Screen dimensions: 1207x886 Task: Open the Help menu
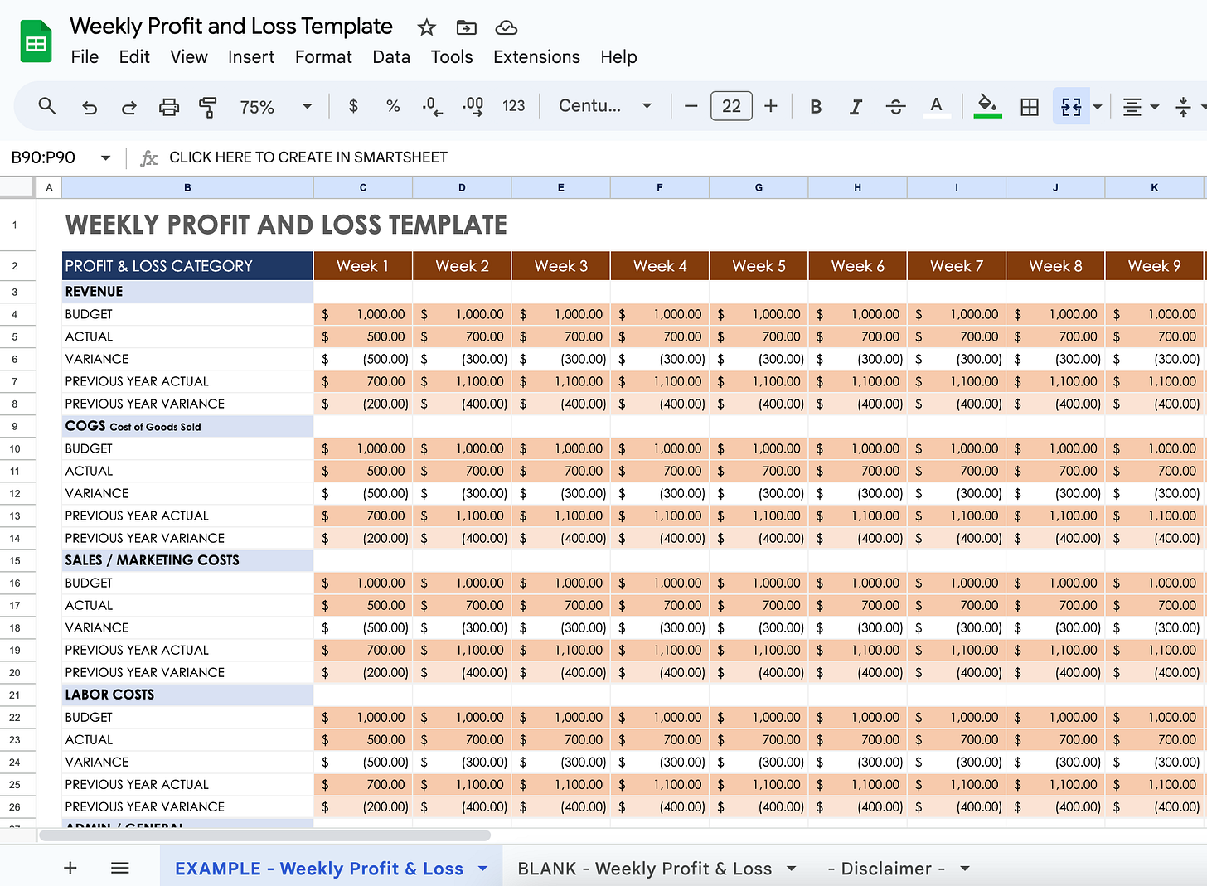(618, 57)
